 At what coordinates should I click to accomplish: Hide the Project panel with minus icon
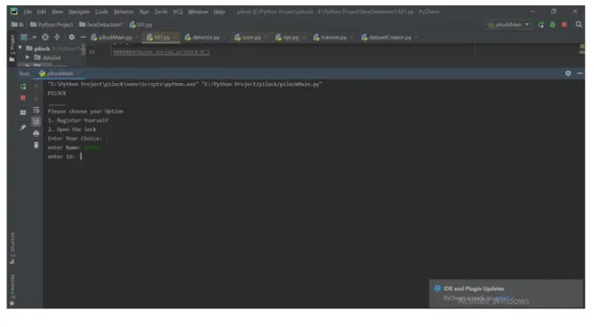pos(83,38)
